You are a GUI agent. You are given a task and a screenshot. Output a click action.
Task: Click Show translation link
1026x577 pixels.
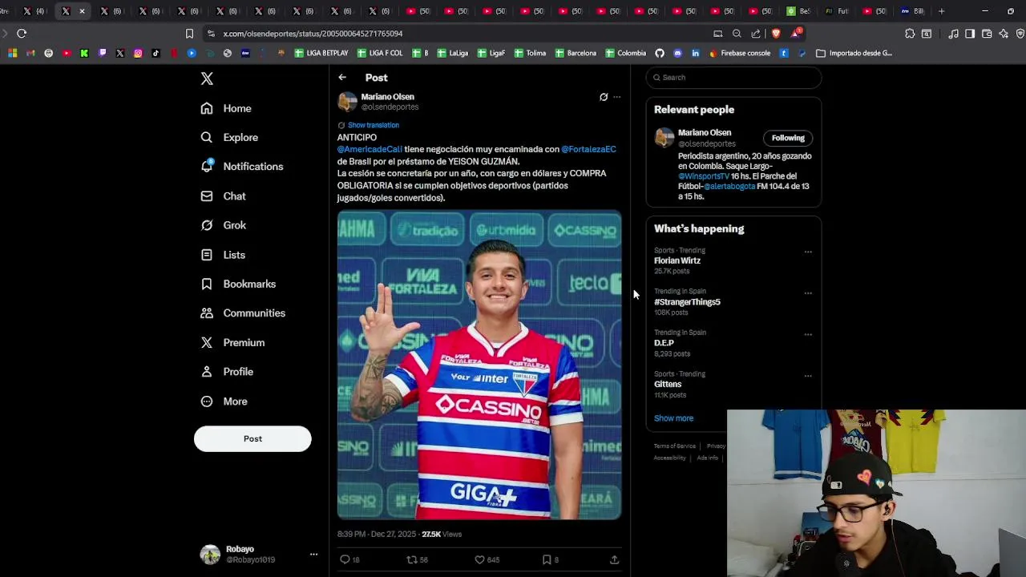tap(373, 125)
